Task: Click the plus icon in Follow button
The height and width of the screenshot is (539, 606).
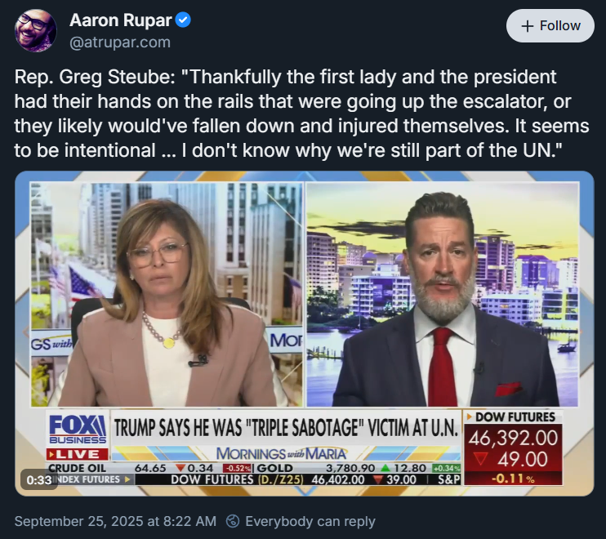Action: click(527, 26)
